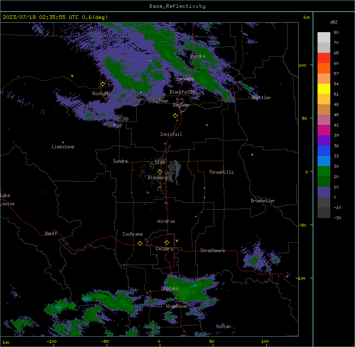This screenshot has width=355, height=347.
Task: Pick the bright green 20-30 dBZ swatch
Action: tap(324, 171)
